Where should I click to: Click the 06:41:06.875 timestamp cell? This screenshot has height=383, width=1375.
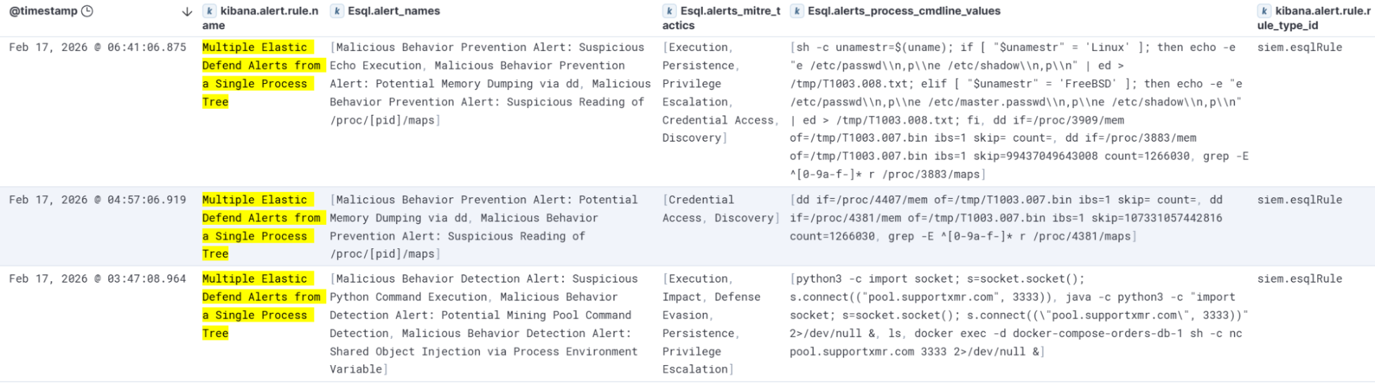(98, 47)
